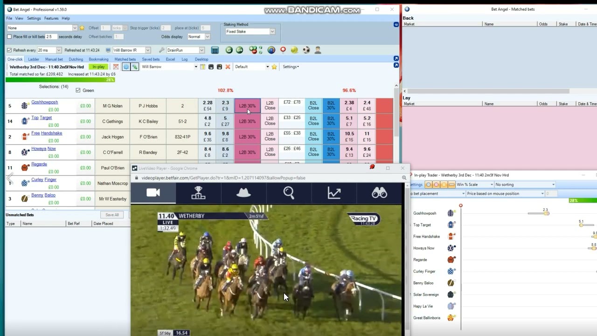Click the red X delete icon by Default
This screenshot has height=336, width=597.
tap(228, 67)
